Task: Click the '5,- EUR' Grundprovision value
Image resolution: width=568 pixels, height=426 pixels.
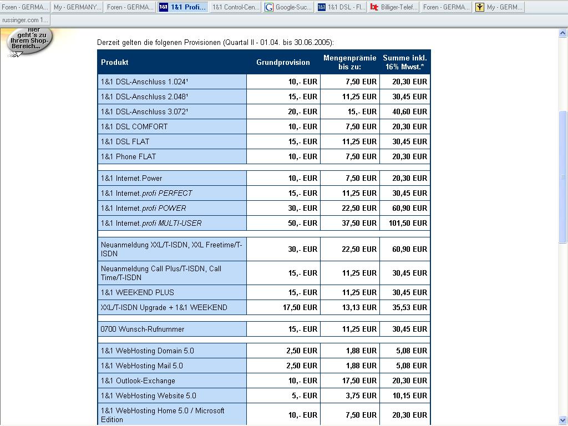Action: pyautogui.click(x=305, y=395)
